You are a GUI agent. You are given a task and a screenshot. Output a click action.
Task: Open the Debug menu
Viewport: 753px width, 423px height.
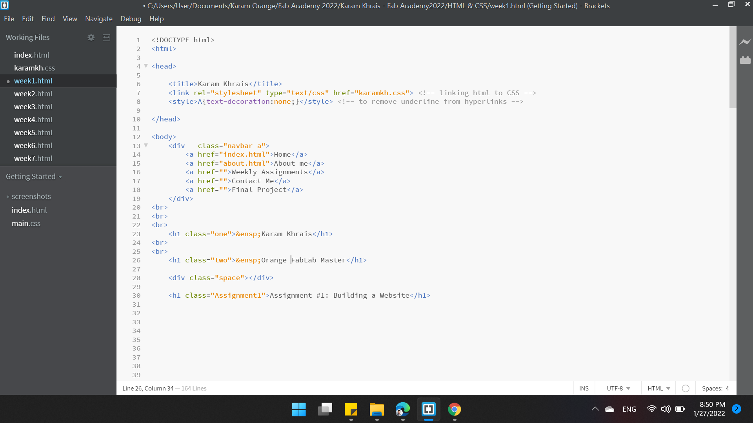pos(131,18)
